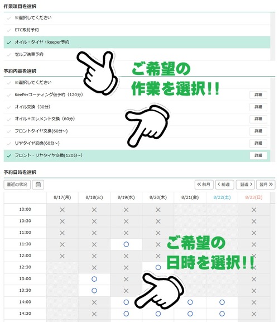Select the 8/19(水) 11:30 available slot

pos(126,244)
